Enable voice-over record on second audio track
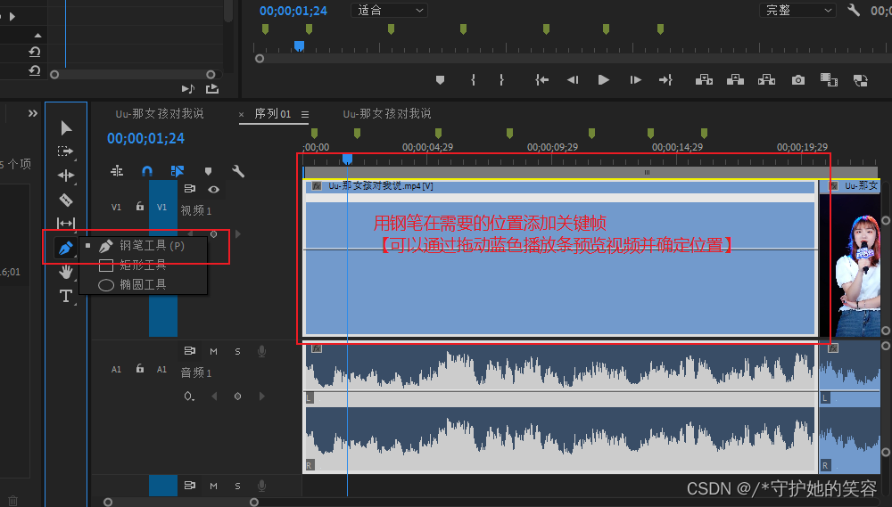This screenshot has width=892, height=507. point(261,486)
